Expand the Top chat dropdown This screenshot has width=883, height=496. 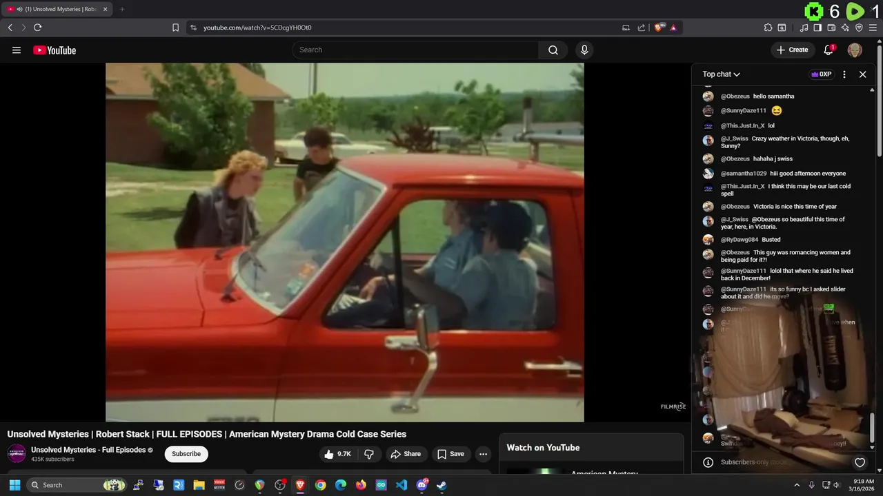coord(722,74)
